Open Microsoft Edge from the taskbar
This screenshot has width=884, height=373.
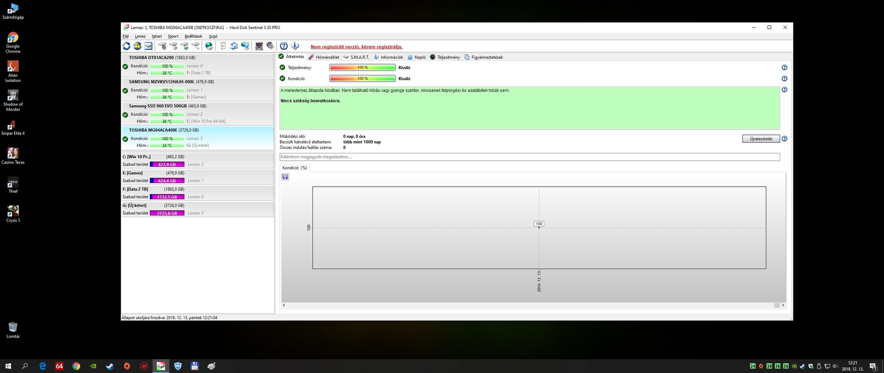tap(43, 366)
